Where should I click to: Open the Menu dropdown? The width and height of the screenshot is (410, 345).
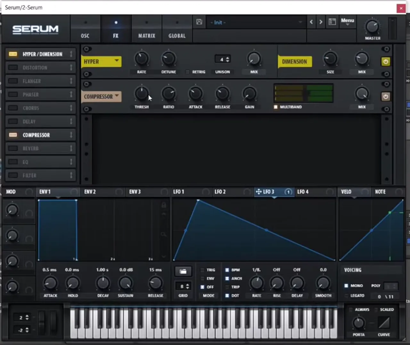tap(348, 22)
